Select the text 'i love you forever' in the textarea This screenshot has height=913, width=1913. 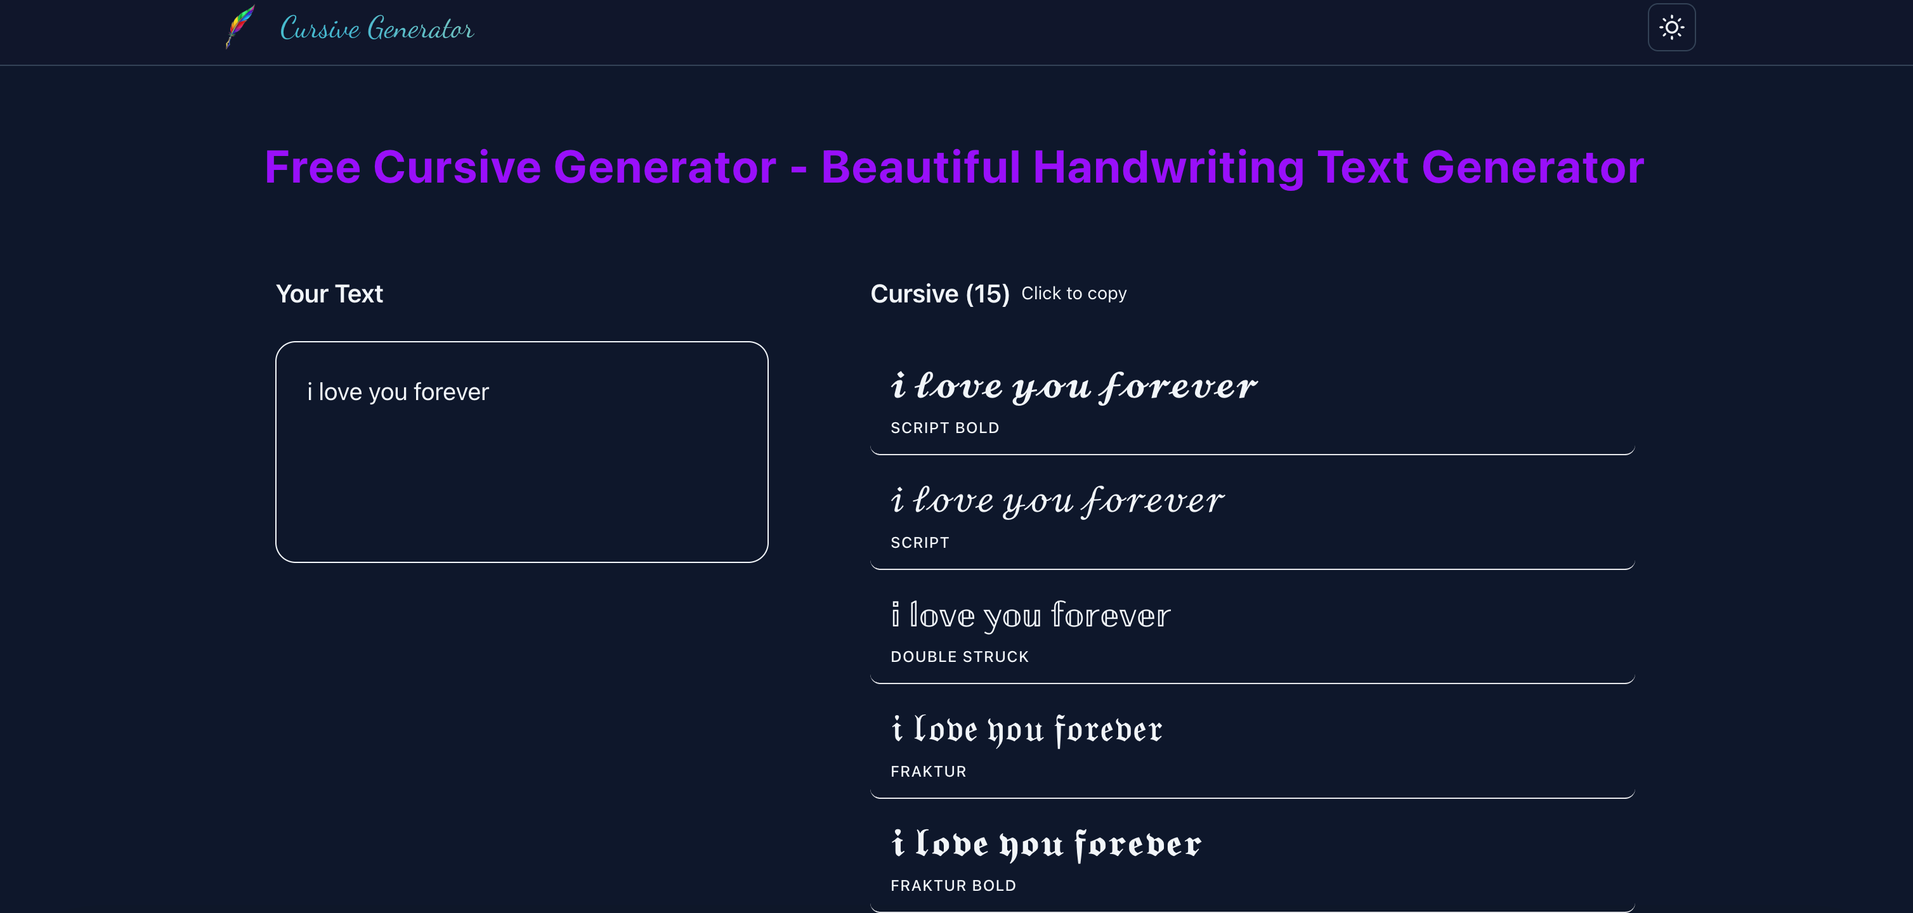click(x=398, y=391)
